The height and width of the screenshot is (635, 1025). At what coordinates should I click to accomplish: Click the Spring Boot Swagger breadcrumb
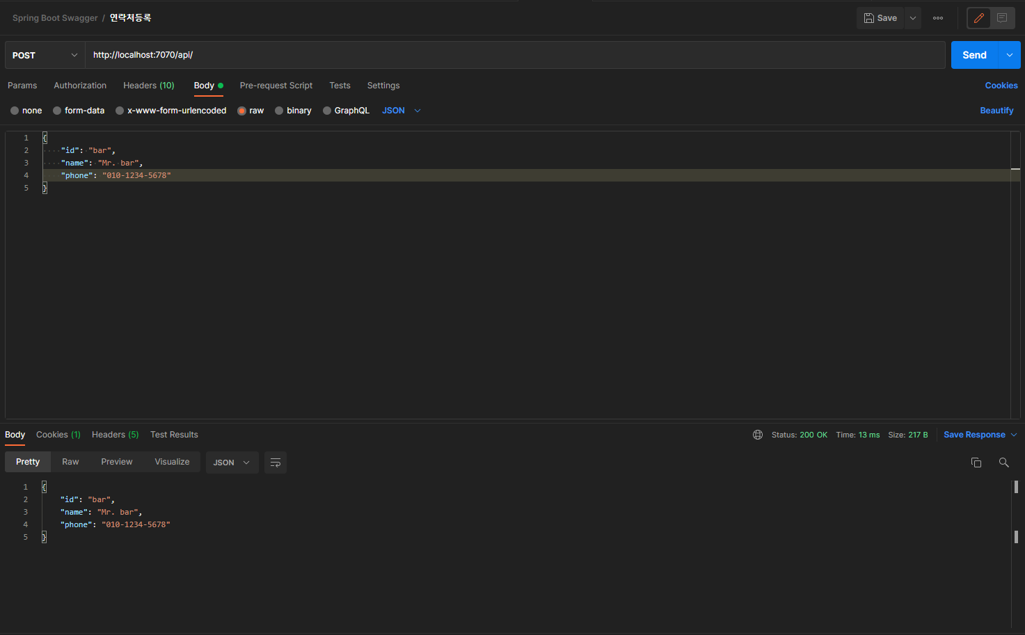click(x=55, y=18)
